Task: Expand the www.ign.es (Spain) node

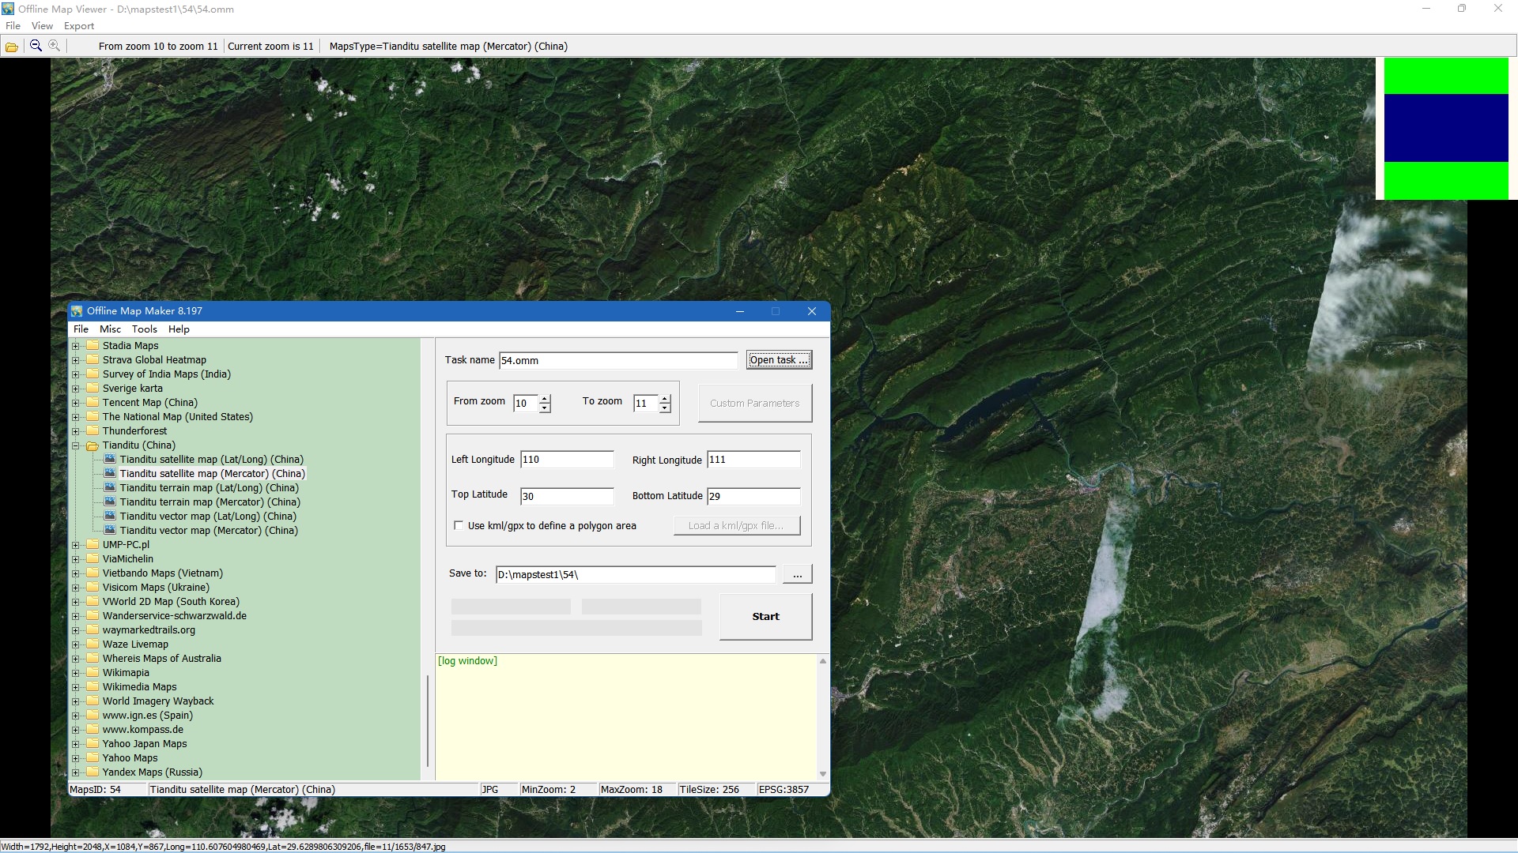Action: point(76,716)
